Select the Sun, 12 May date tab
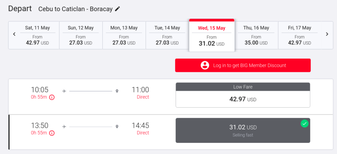Screen dimensions: 337x154 coord(81,35)
